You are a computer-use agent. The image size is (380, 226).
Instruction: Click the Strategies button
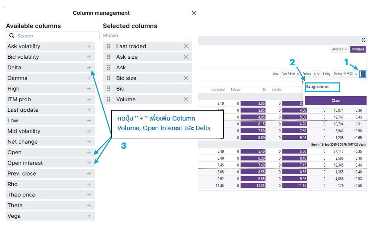[x=358, y=49]
